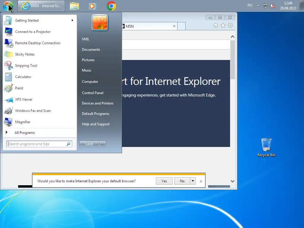
Task: Open Windows Explorer from taskbar
Action: tap(75, 6)
